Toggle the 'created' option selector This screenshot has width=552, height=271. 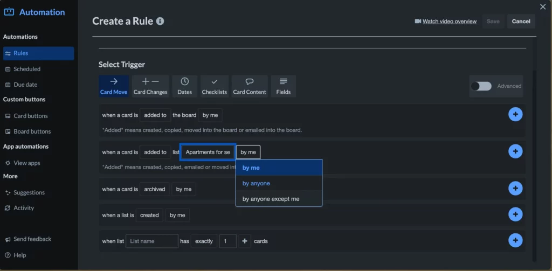[x=149, y=215]
